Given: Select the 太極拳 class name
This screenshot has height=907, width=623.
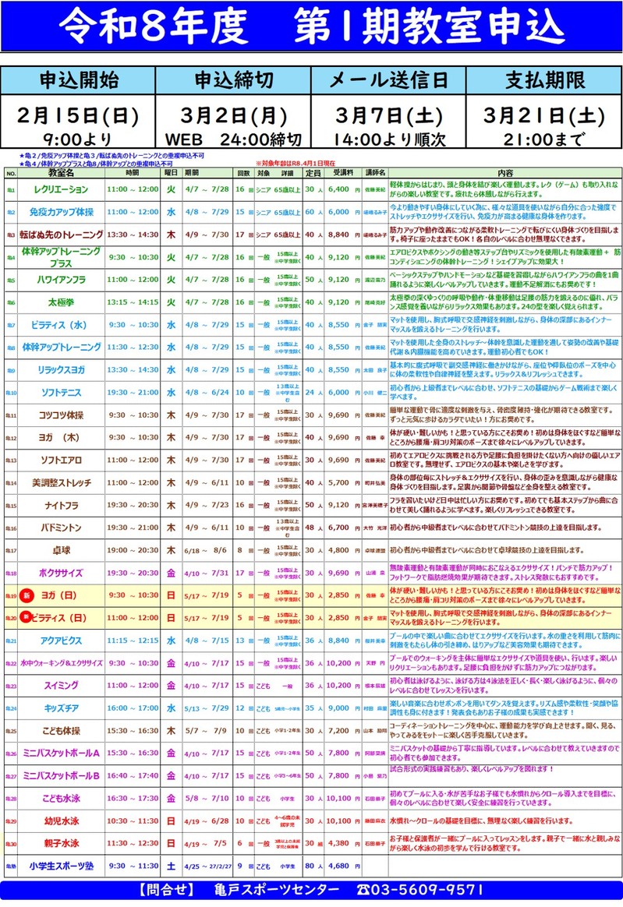Looking at the screenshot, I should point(62,302).
